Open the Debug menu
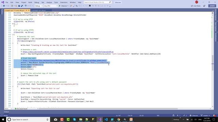The image size is (218, 122). [x=37, y=2]
